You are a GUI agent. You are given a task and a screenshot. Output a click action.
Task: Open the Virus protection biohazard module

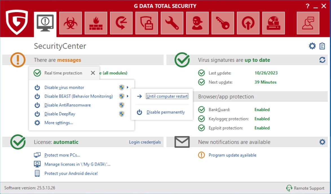(x=70, y=23)
